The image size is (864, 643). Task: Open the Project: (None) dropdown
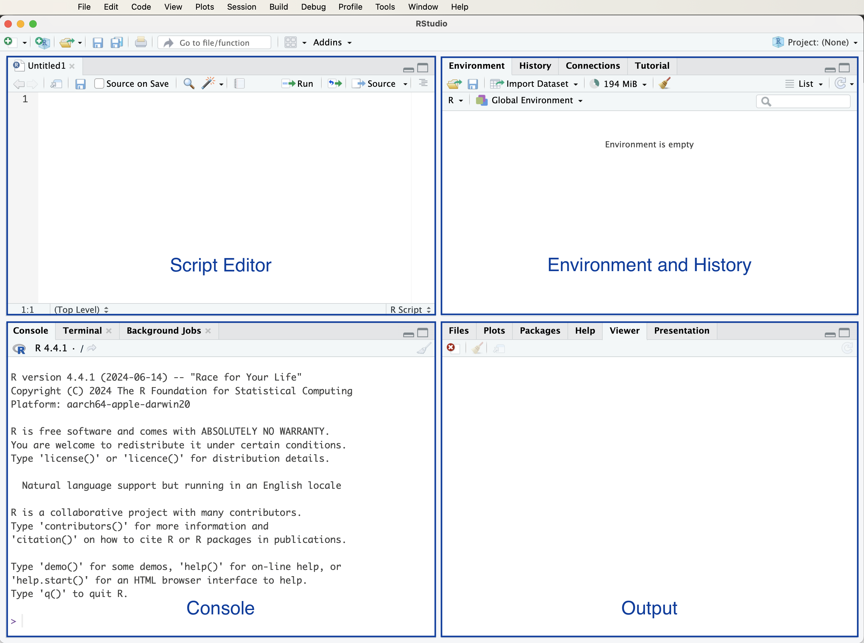click(815, 42)
